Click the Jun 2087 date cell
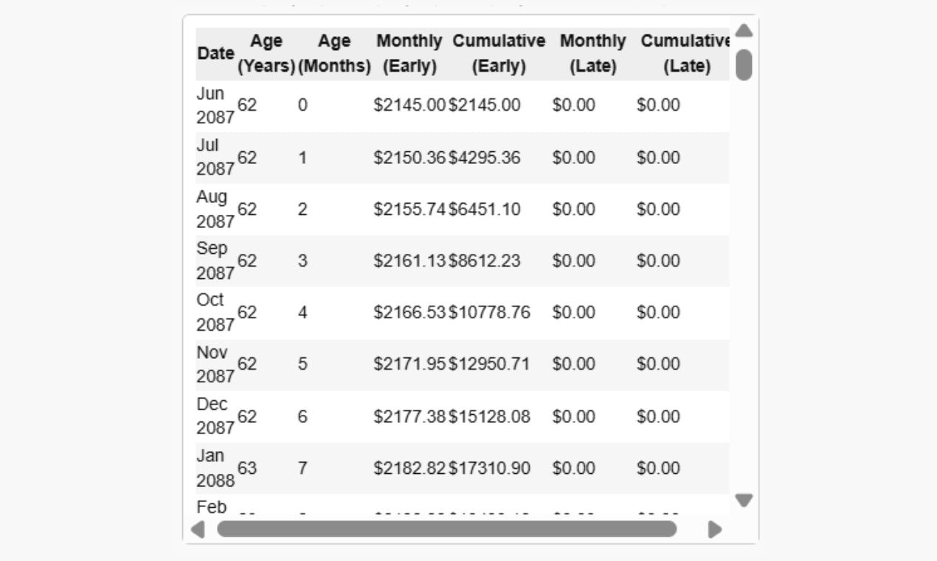Image resolution: width=937 pixels, height=561 pixels. click(215, 106)
